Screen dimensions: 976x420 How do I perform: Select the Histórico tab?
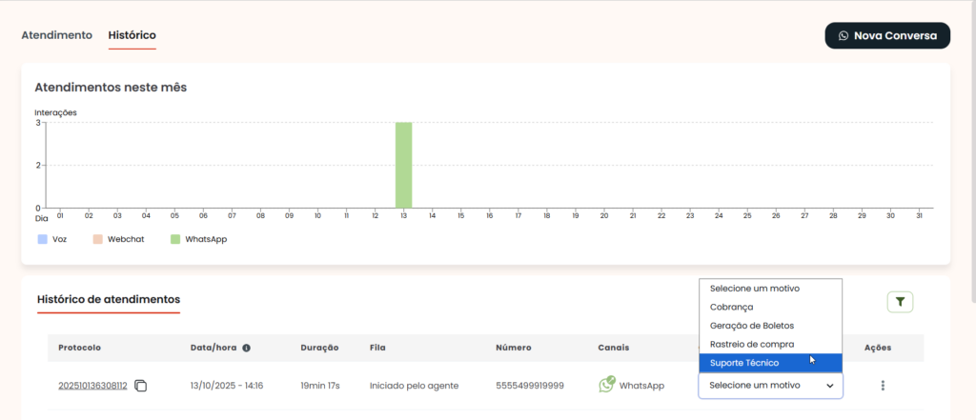(x=132, y=35)
